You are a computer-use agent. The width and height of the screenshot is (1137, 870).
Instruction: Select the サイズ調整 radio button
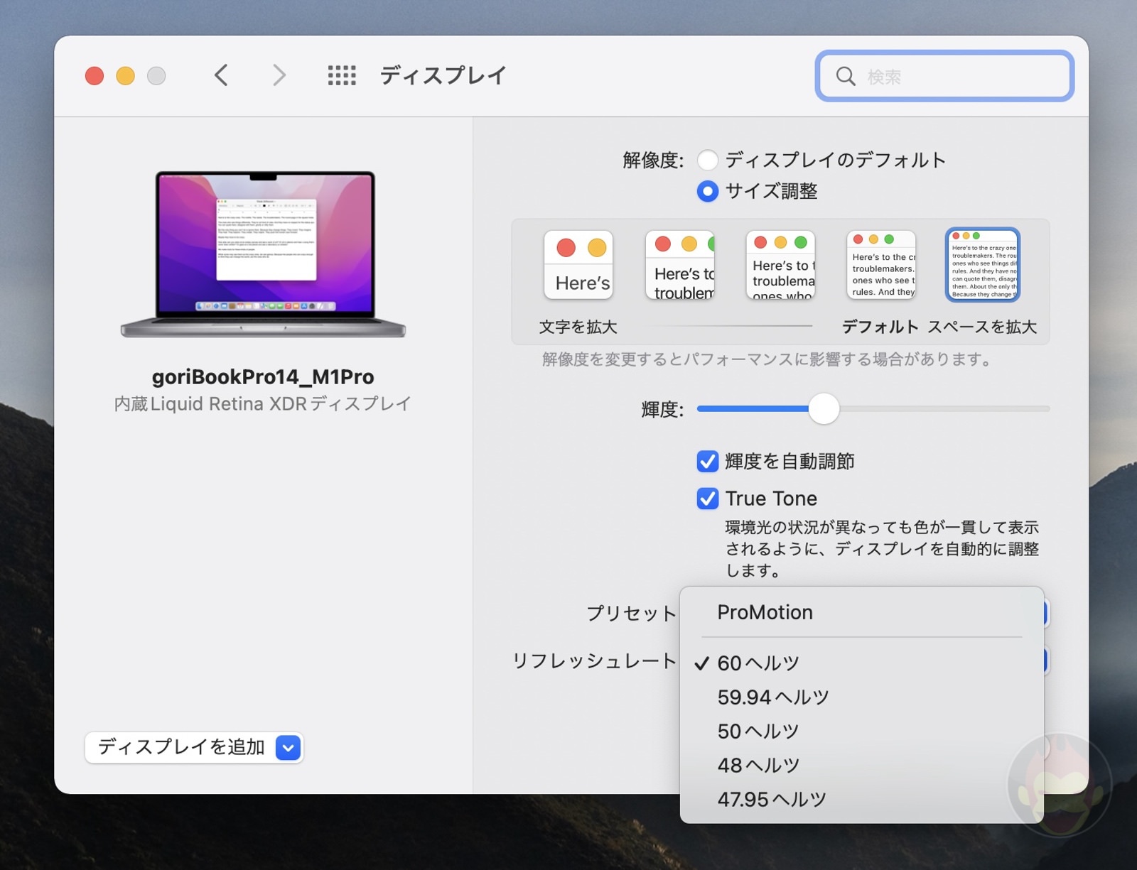pos(708,191)
